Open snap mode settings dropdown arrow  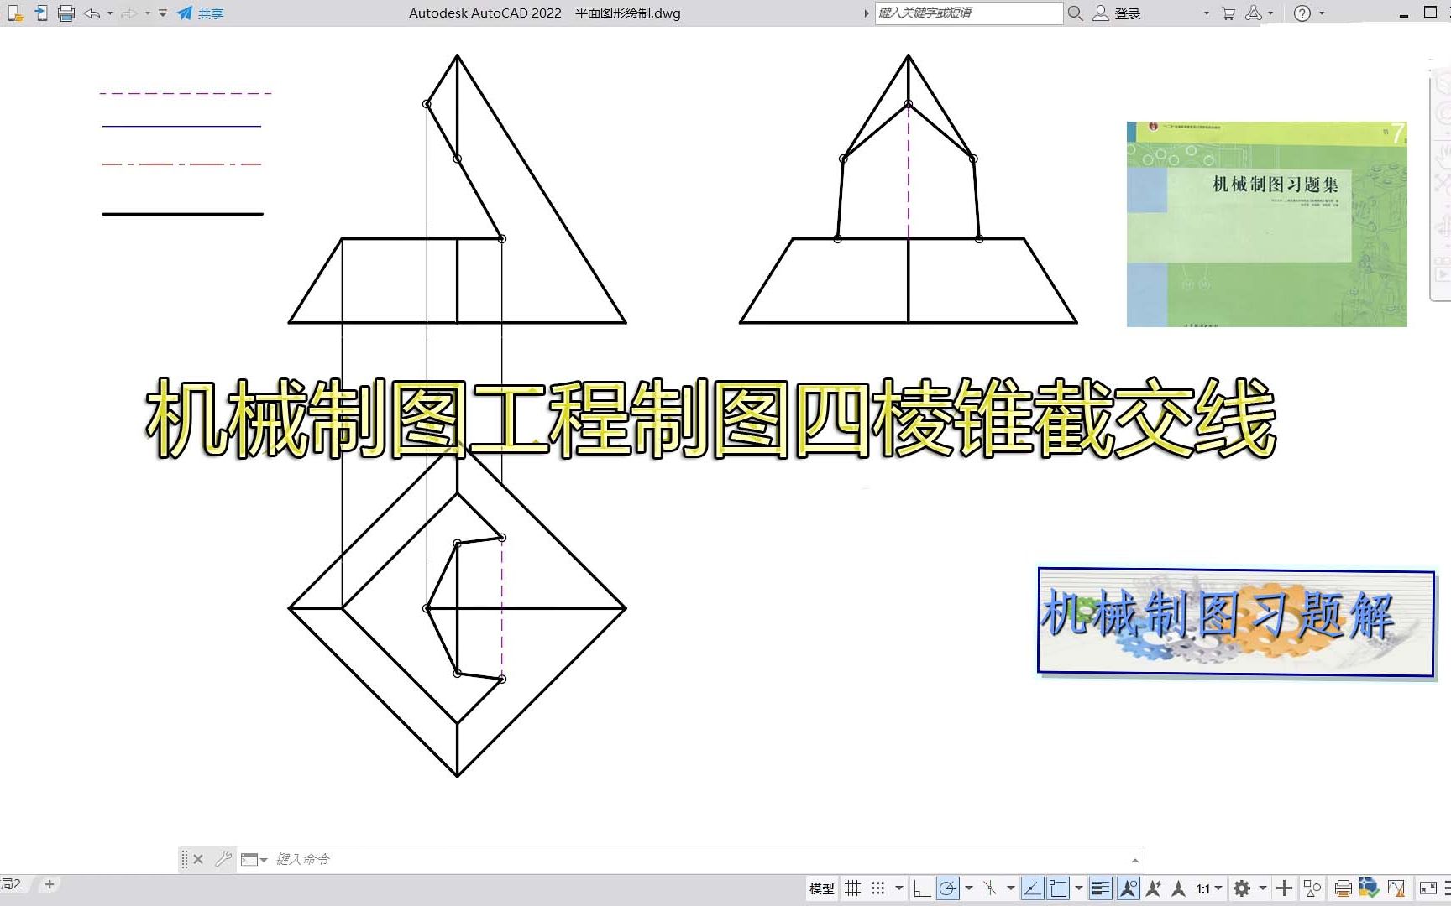(899, 888)
